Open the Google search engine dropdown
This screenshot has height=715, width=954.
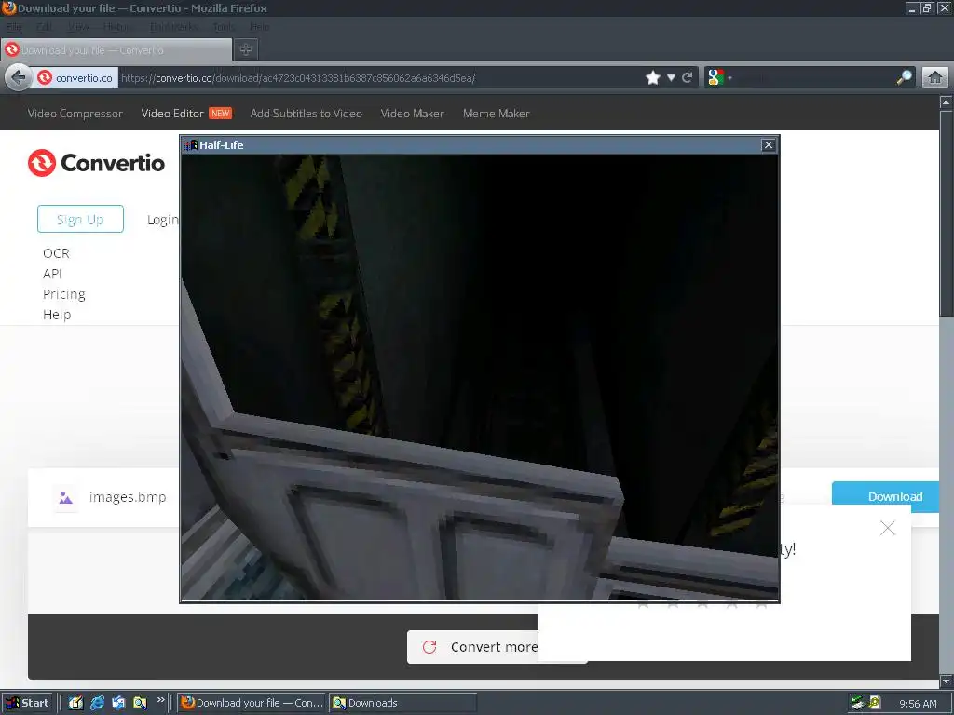[x=719, y=78]
